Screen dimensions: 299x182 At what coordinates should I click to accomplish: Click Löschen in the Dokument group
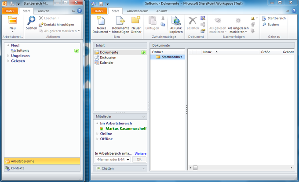click(x=193, y=23)
